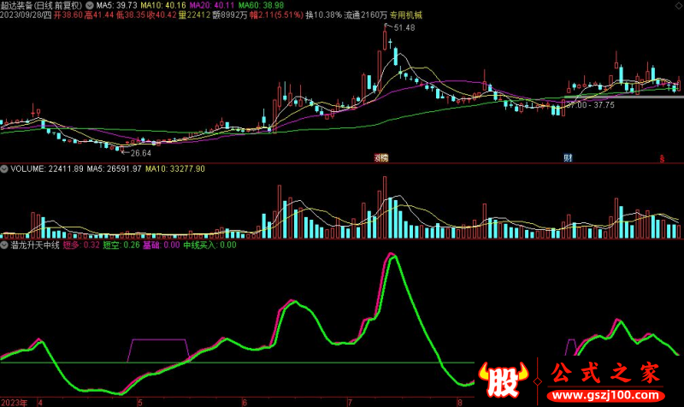Image resolution: width=684 pixels, height=407 pixels.
Task: Click the 短多: 0.32 indicator value
Action: (81, 245)
